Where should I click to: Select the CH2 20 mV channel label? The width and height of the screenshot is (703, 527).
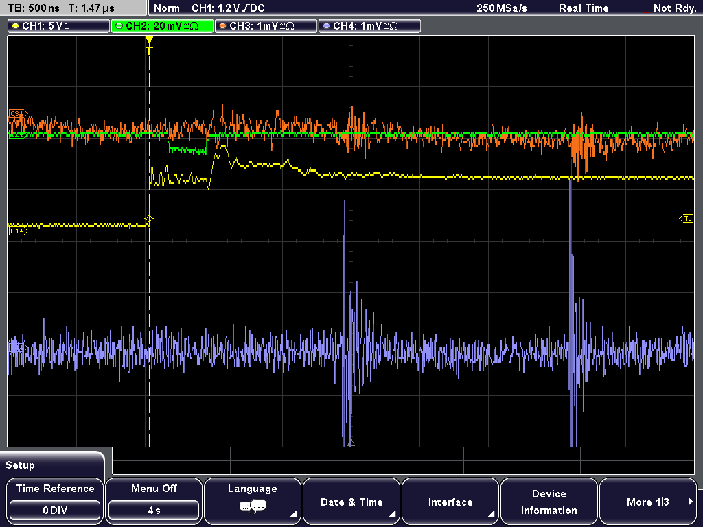coord(162,26)
